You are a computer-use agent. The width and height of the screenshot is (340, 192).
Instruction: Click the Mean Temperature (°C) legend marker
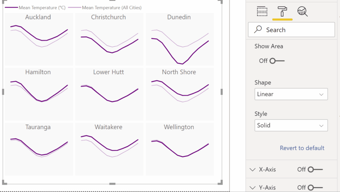tap(11, 8)
